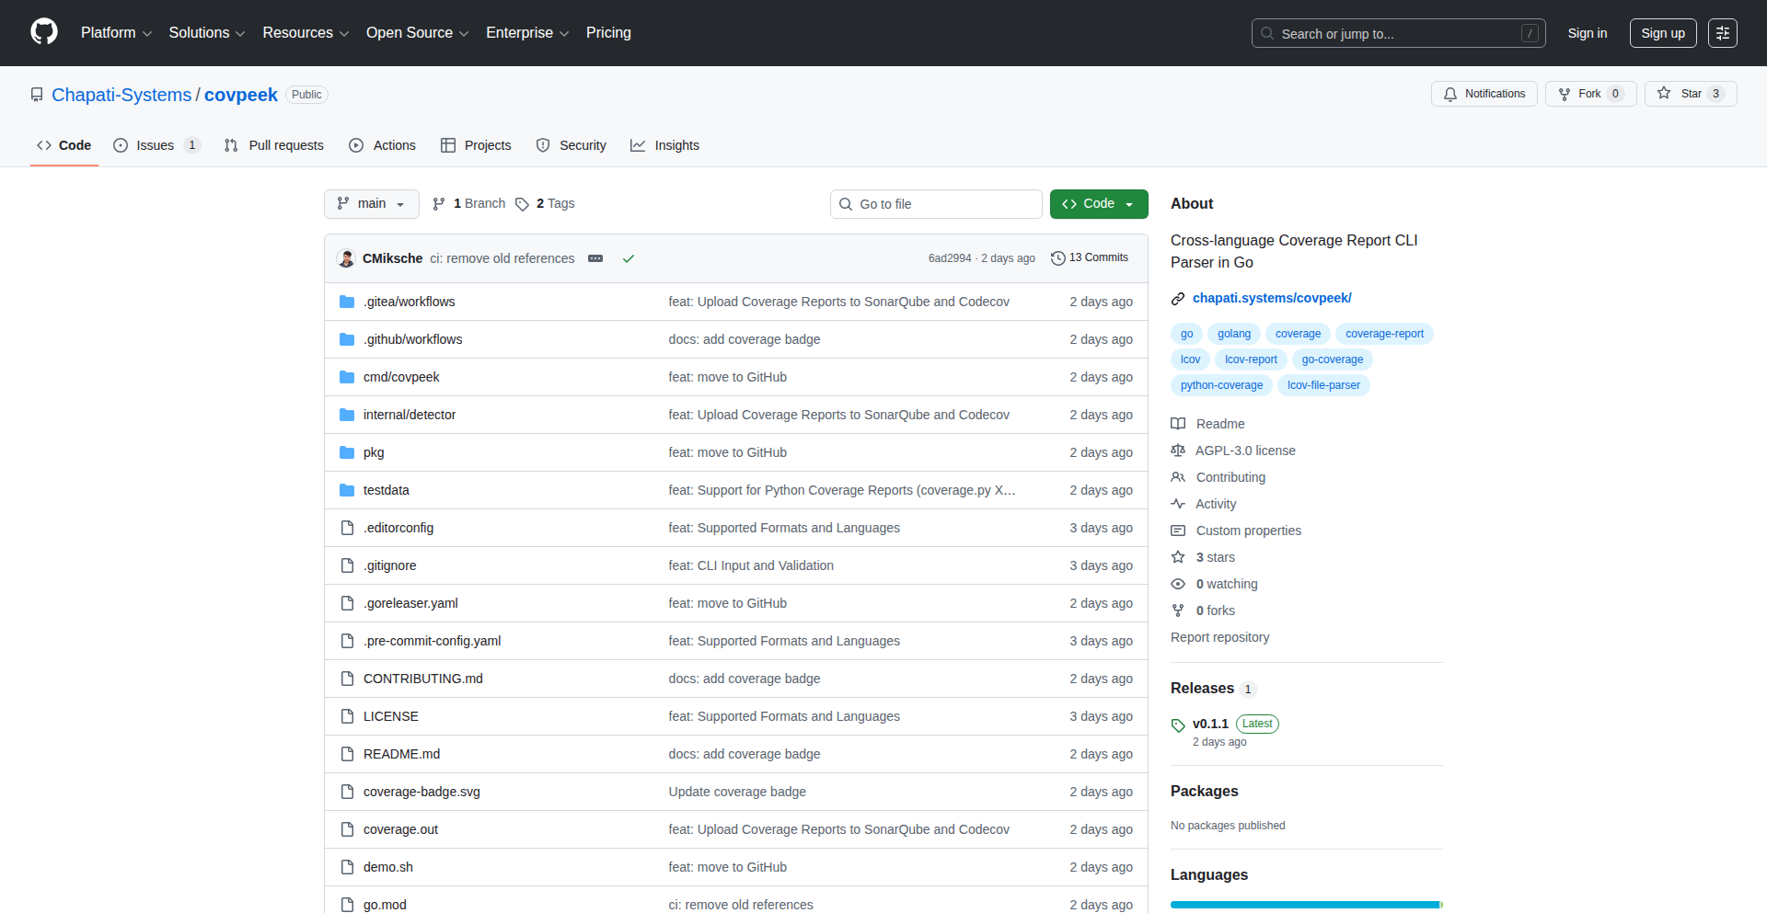Focus the Go to file search field
Screen dimensions: 1767x913
(936, 204)
